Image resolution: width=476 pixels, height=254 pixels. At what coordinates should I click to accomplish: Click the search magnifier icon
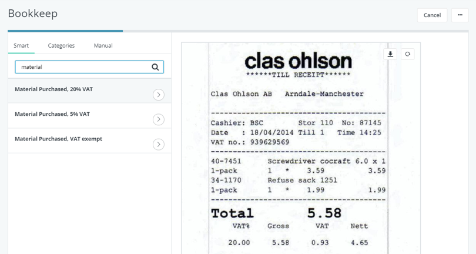tap(155, 67)
